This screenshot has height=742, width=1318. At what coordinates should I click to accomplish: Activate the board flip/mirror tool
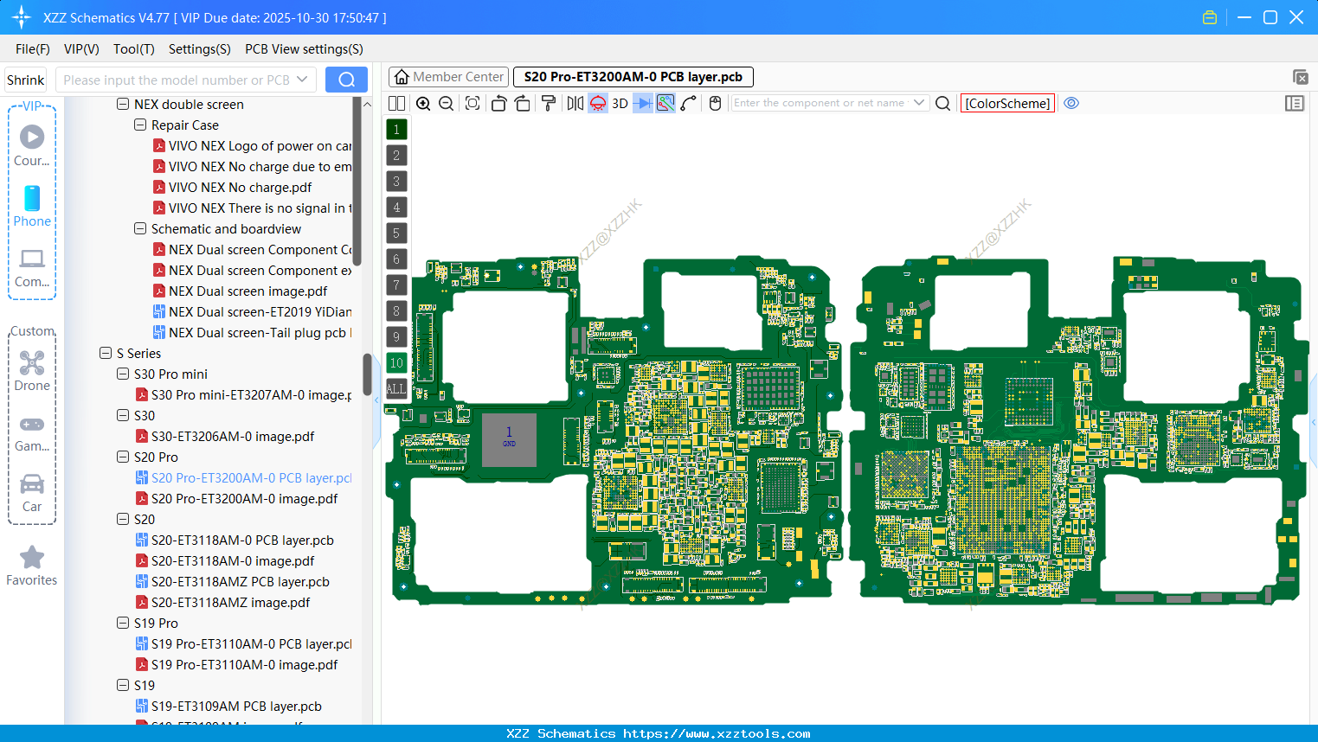pos(575,103)
